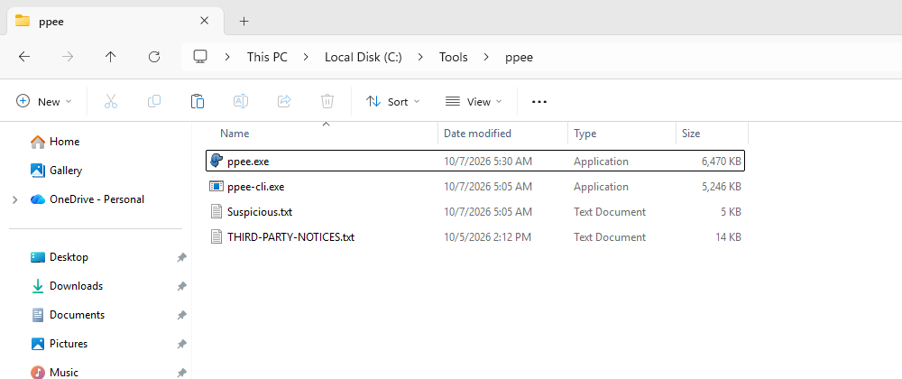The image size is (902, 379).
Task: Open the Pictures quick access folder
Action: (x=60, y=343)
